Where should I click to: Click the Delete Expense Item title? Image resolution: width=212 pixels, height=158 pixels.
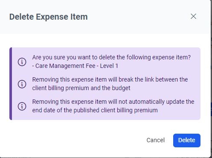click(x=49, y=17)
